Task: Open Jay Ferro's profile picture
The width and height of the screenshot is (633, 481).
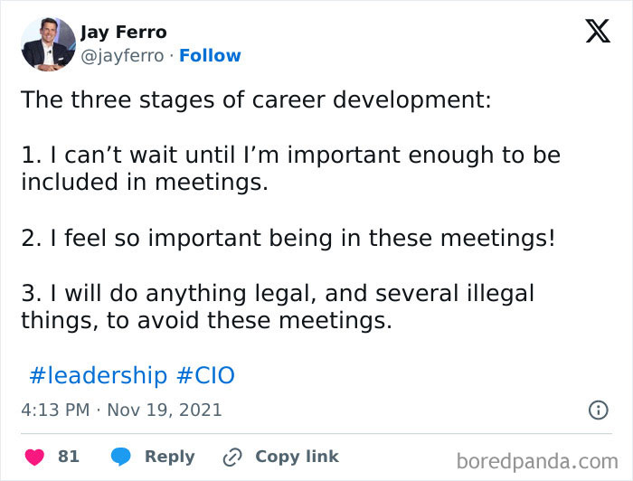Action: coord(46,43)
